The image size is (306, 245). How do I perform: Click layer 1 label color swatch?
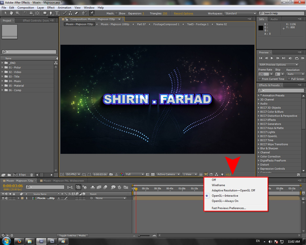tap(22, 198)
